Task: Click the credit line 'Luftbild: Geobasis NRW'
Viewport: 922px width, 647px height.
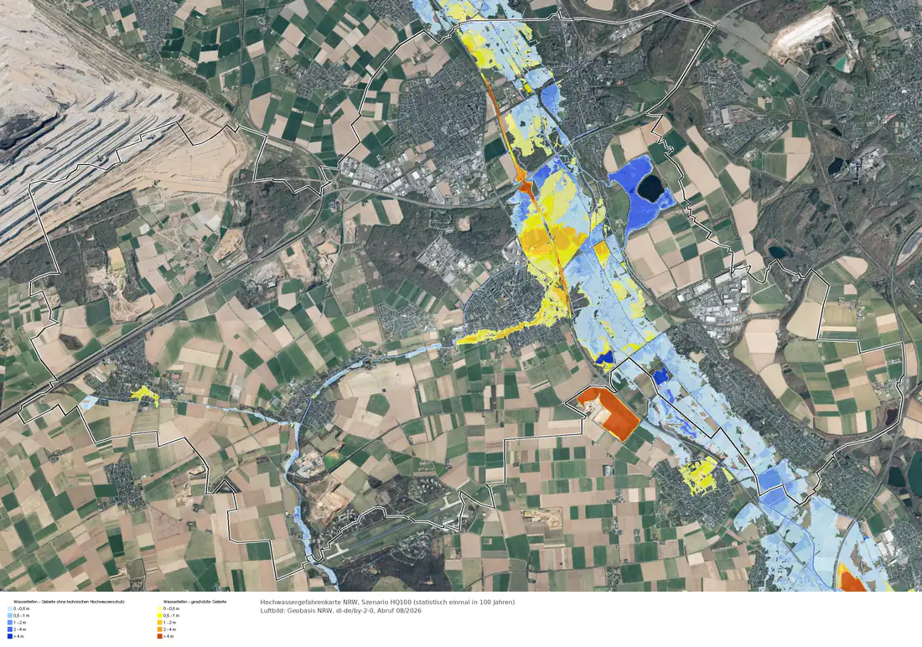Action: click(295, 610)
